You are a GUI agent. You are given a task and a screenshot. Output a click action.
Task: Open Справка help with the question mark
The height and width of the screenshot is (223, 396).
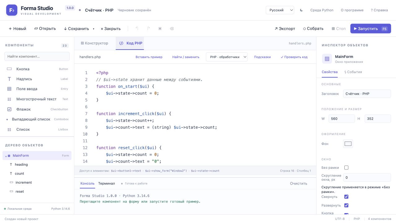pyautogui.click(x=379, y=10)
